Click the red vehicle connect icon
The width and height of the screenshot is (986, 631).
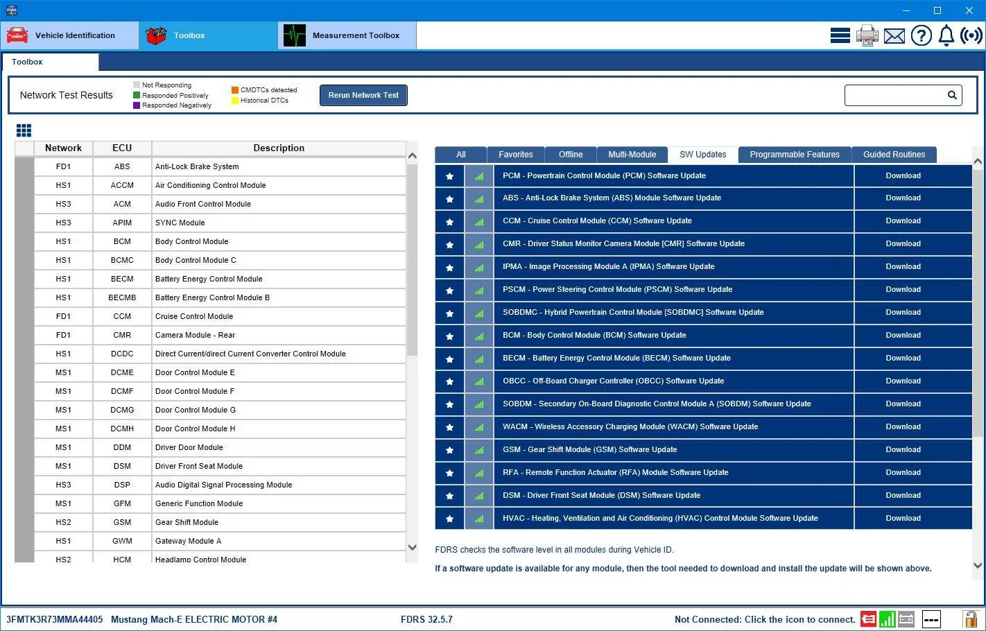868,619
